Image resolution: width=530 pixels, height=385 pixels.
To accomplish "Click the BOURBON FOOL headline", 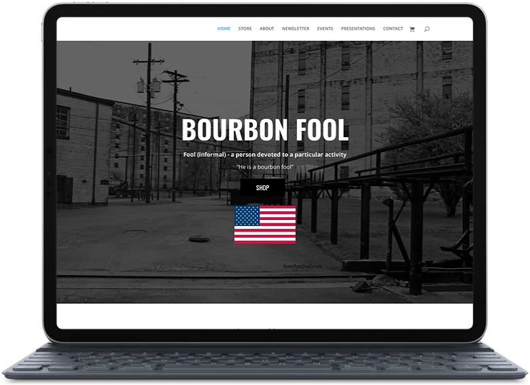I will pyautogui.click(x=265, y=130).
